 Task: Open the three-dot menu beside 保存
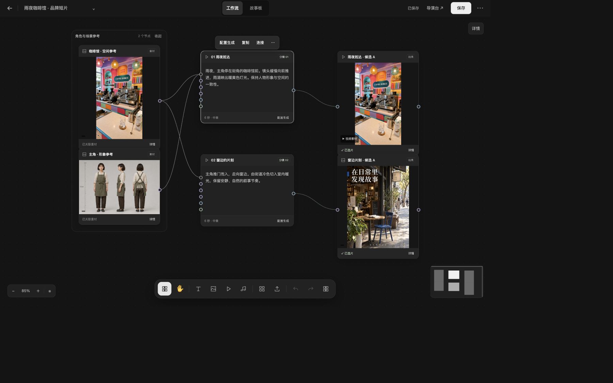coord(480,8)
